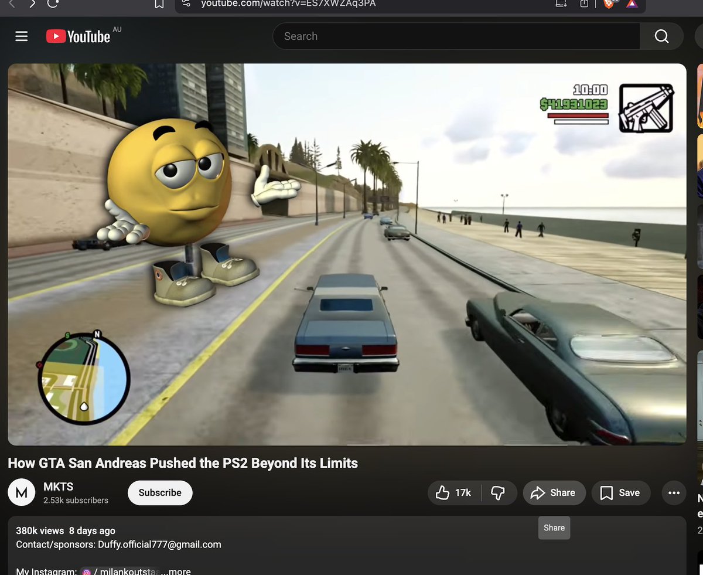Image resolution: width=703 pixels, height=575 pixels.
Task: Dislike the video with thumbs-down
Action: pyautogui.click(x=499, y=493)
